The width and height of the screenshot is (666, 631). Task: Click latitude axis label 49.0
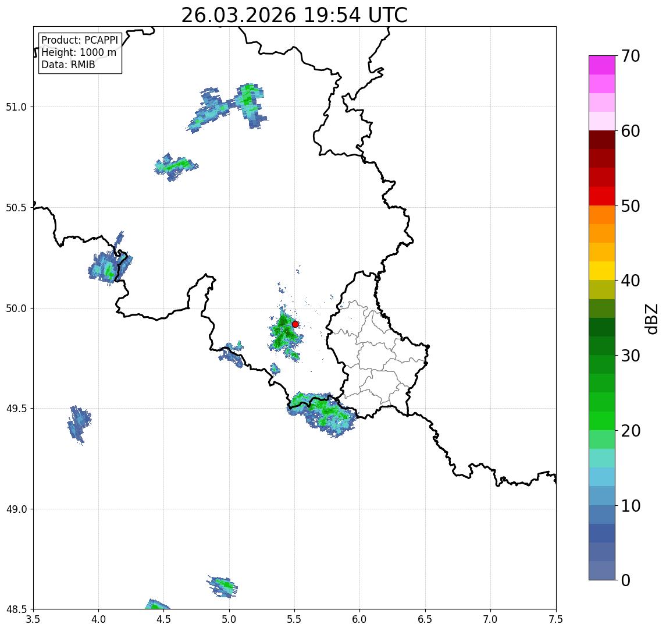coord(16,509)
